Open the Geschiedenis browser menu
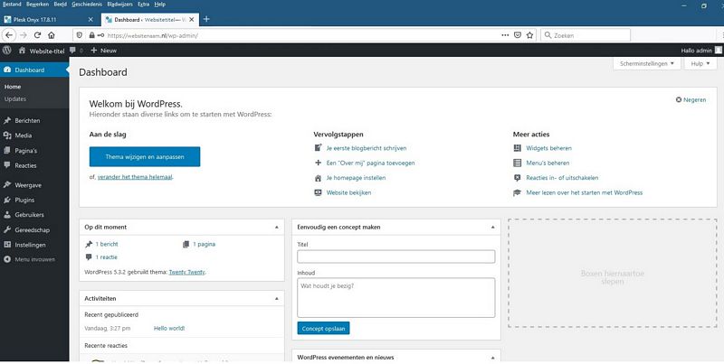 [x=85, y=5]
